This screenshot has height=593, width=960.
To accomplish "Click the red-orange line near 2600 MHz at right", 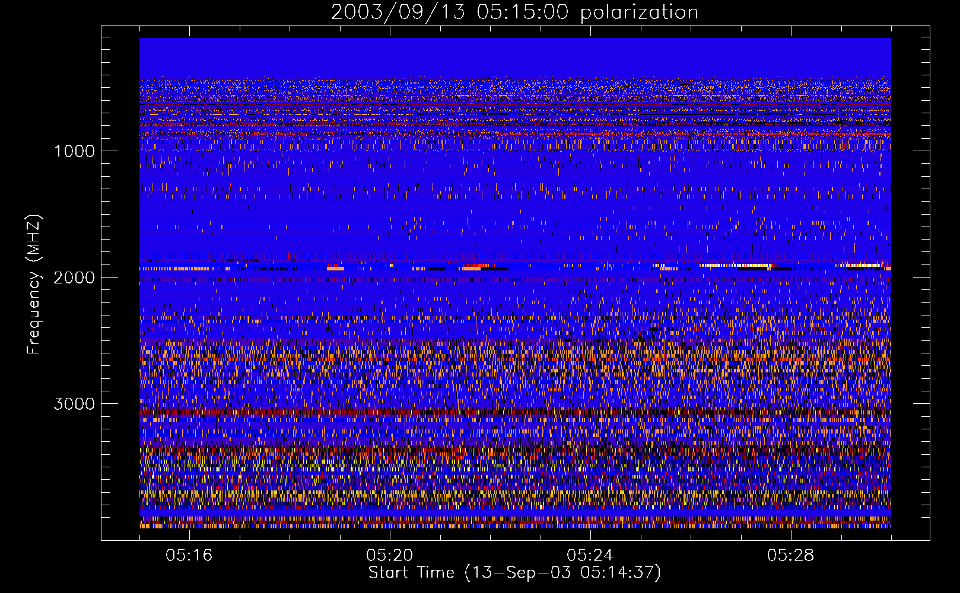I will coord(831,359).
